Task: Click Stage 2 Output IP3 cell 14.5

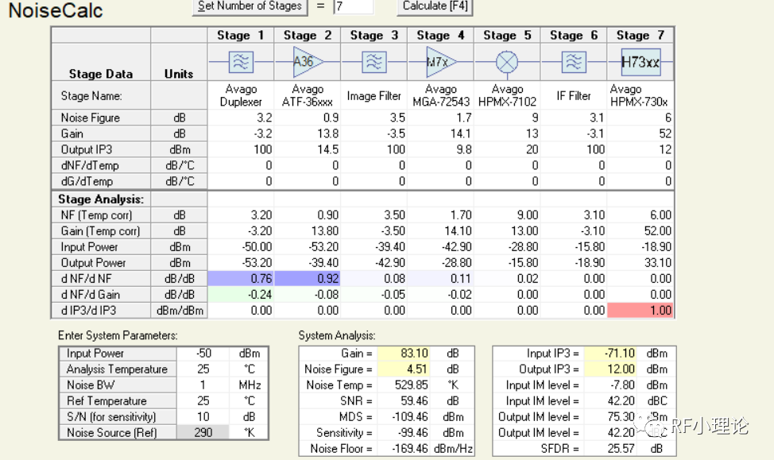Action: [307, 149]
